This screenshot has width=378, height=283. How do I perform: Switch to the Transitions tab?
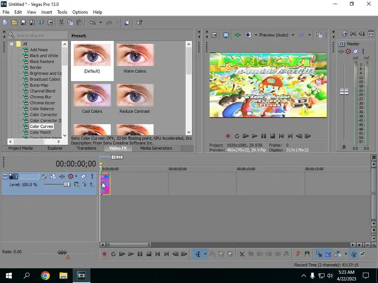point(86,148)
